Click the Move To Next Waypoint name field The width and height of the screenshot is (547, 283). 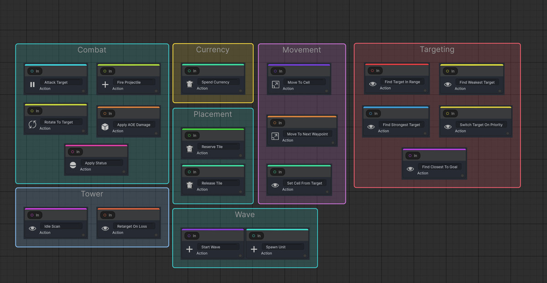pyautogui.click(x=308, y=134)
